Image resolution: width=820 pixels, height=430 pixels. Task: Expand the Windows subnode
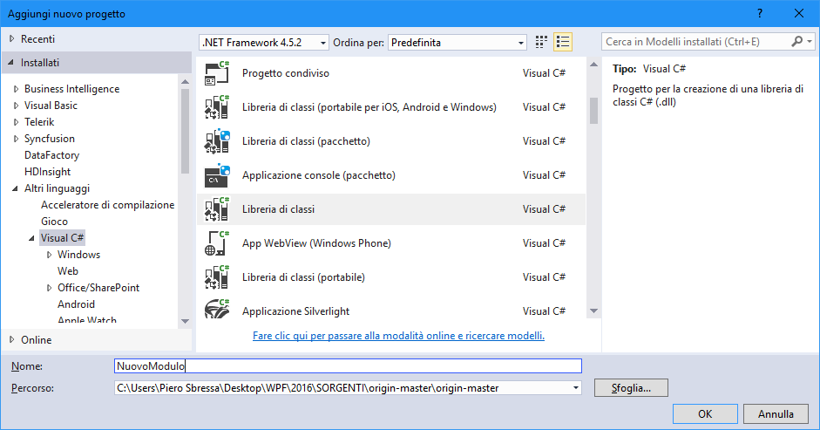49,255
